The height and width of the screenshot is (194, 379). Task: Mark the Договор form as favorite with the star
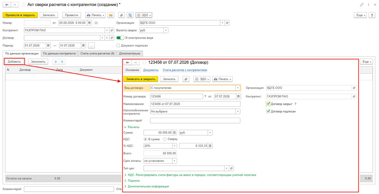pyautogui.click(x=144, y=62)
